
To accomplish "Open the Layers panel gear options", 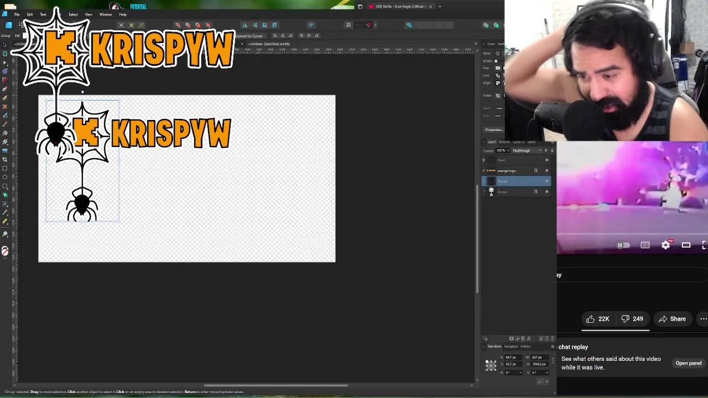I will 546,150.
